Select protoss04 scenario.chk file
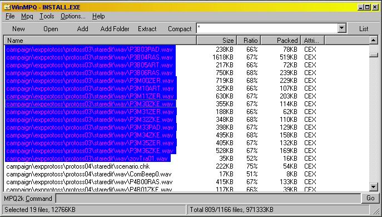Screen dimensions: 382x217 [78, 166]
